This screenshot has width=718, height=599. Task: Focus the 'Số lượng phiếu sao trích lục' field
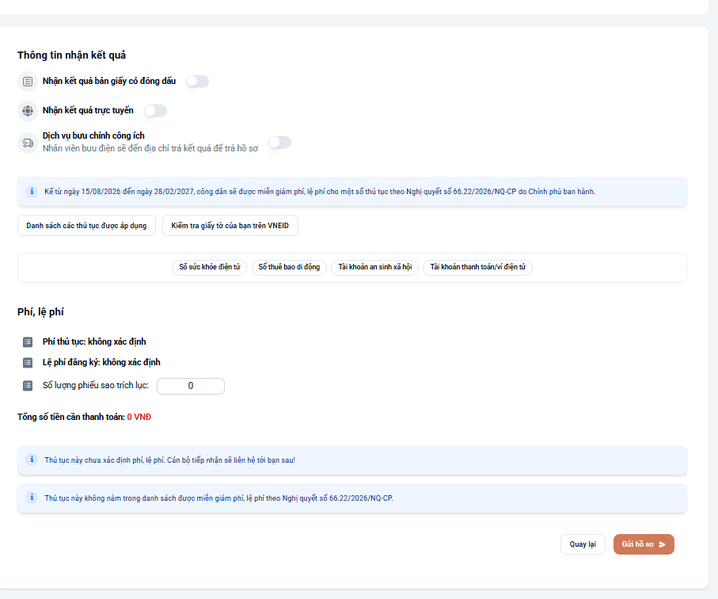click(191, 386)
